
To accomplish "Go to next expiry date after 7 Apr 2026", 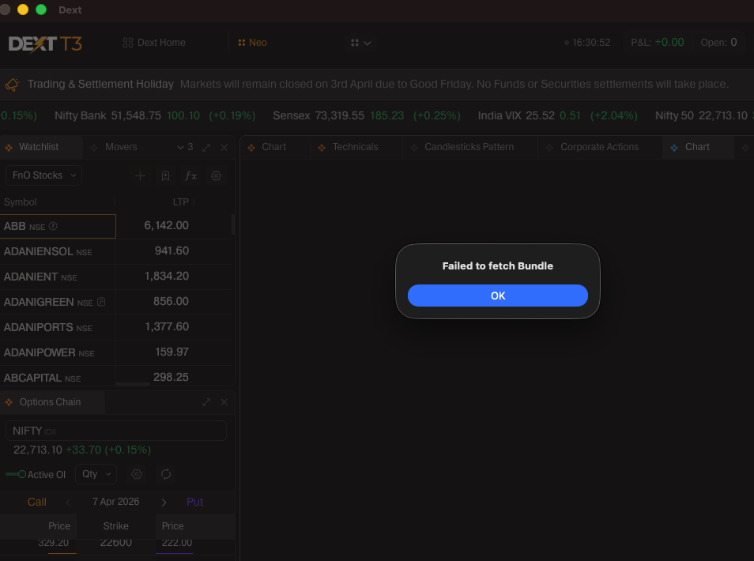I will coord(164,502).
